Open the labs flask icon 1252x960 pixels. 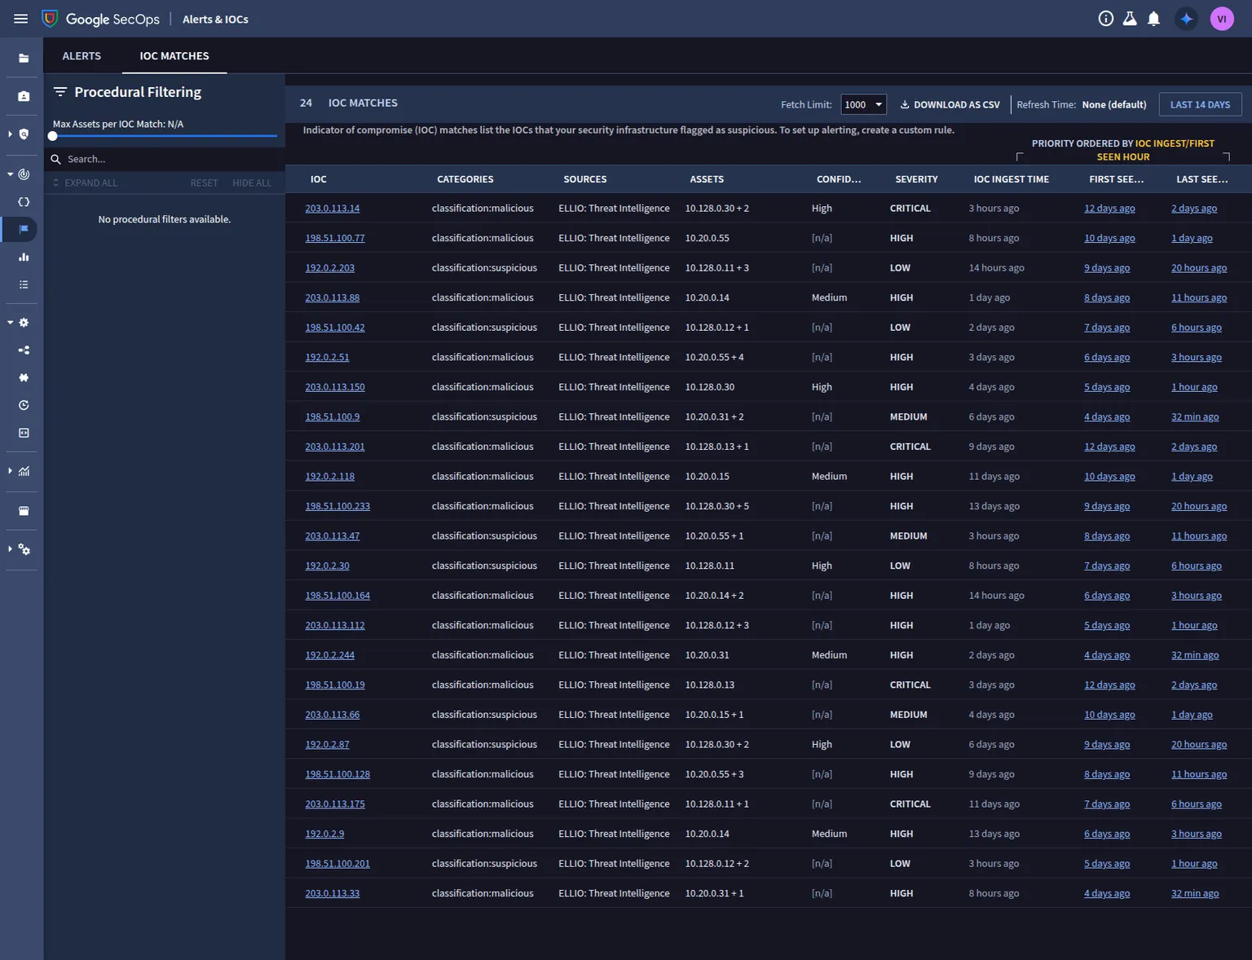[x=1130, y=19]
